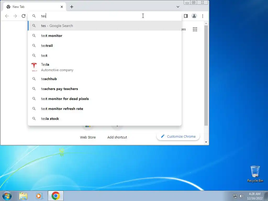Viewport: 268px width, 201px height.
Task: Open Windows Explorer from taskbar
Action: 23,196
